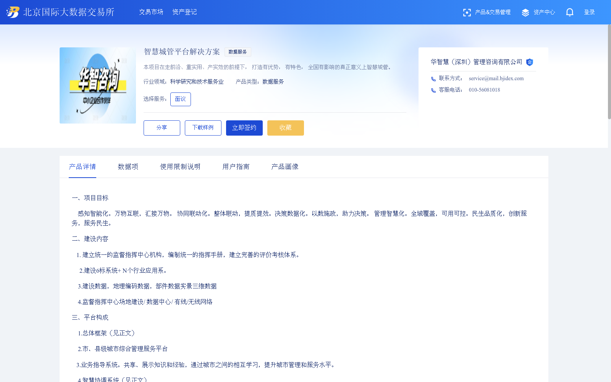This screenshot has width=611, height=382.
Task: Click the page vertical scrollbar thumb
Action: [x=609, y=72]
